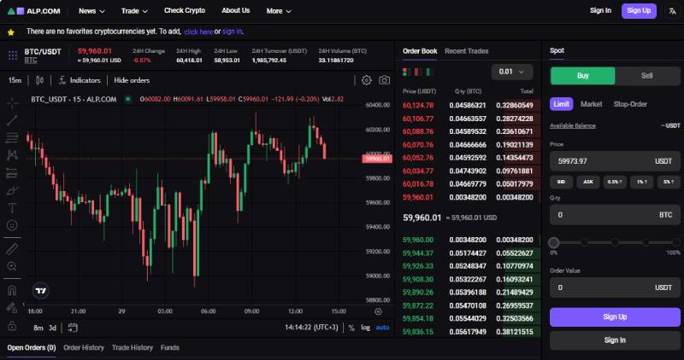Select the trend line drawing tool

pos(12,120)
